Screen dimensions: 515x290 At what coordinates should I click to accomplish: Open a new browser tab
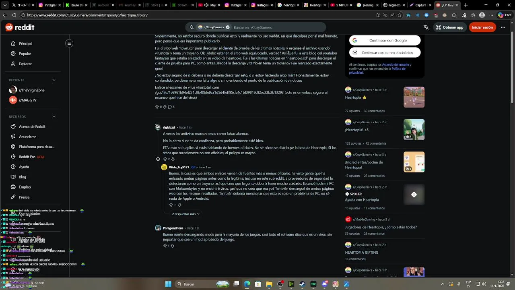click(x=466, y=5)
